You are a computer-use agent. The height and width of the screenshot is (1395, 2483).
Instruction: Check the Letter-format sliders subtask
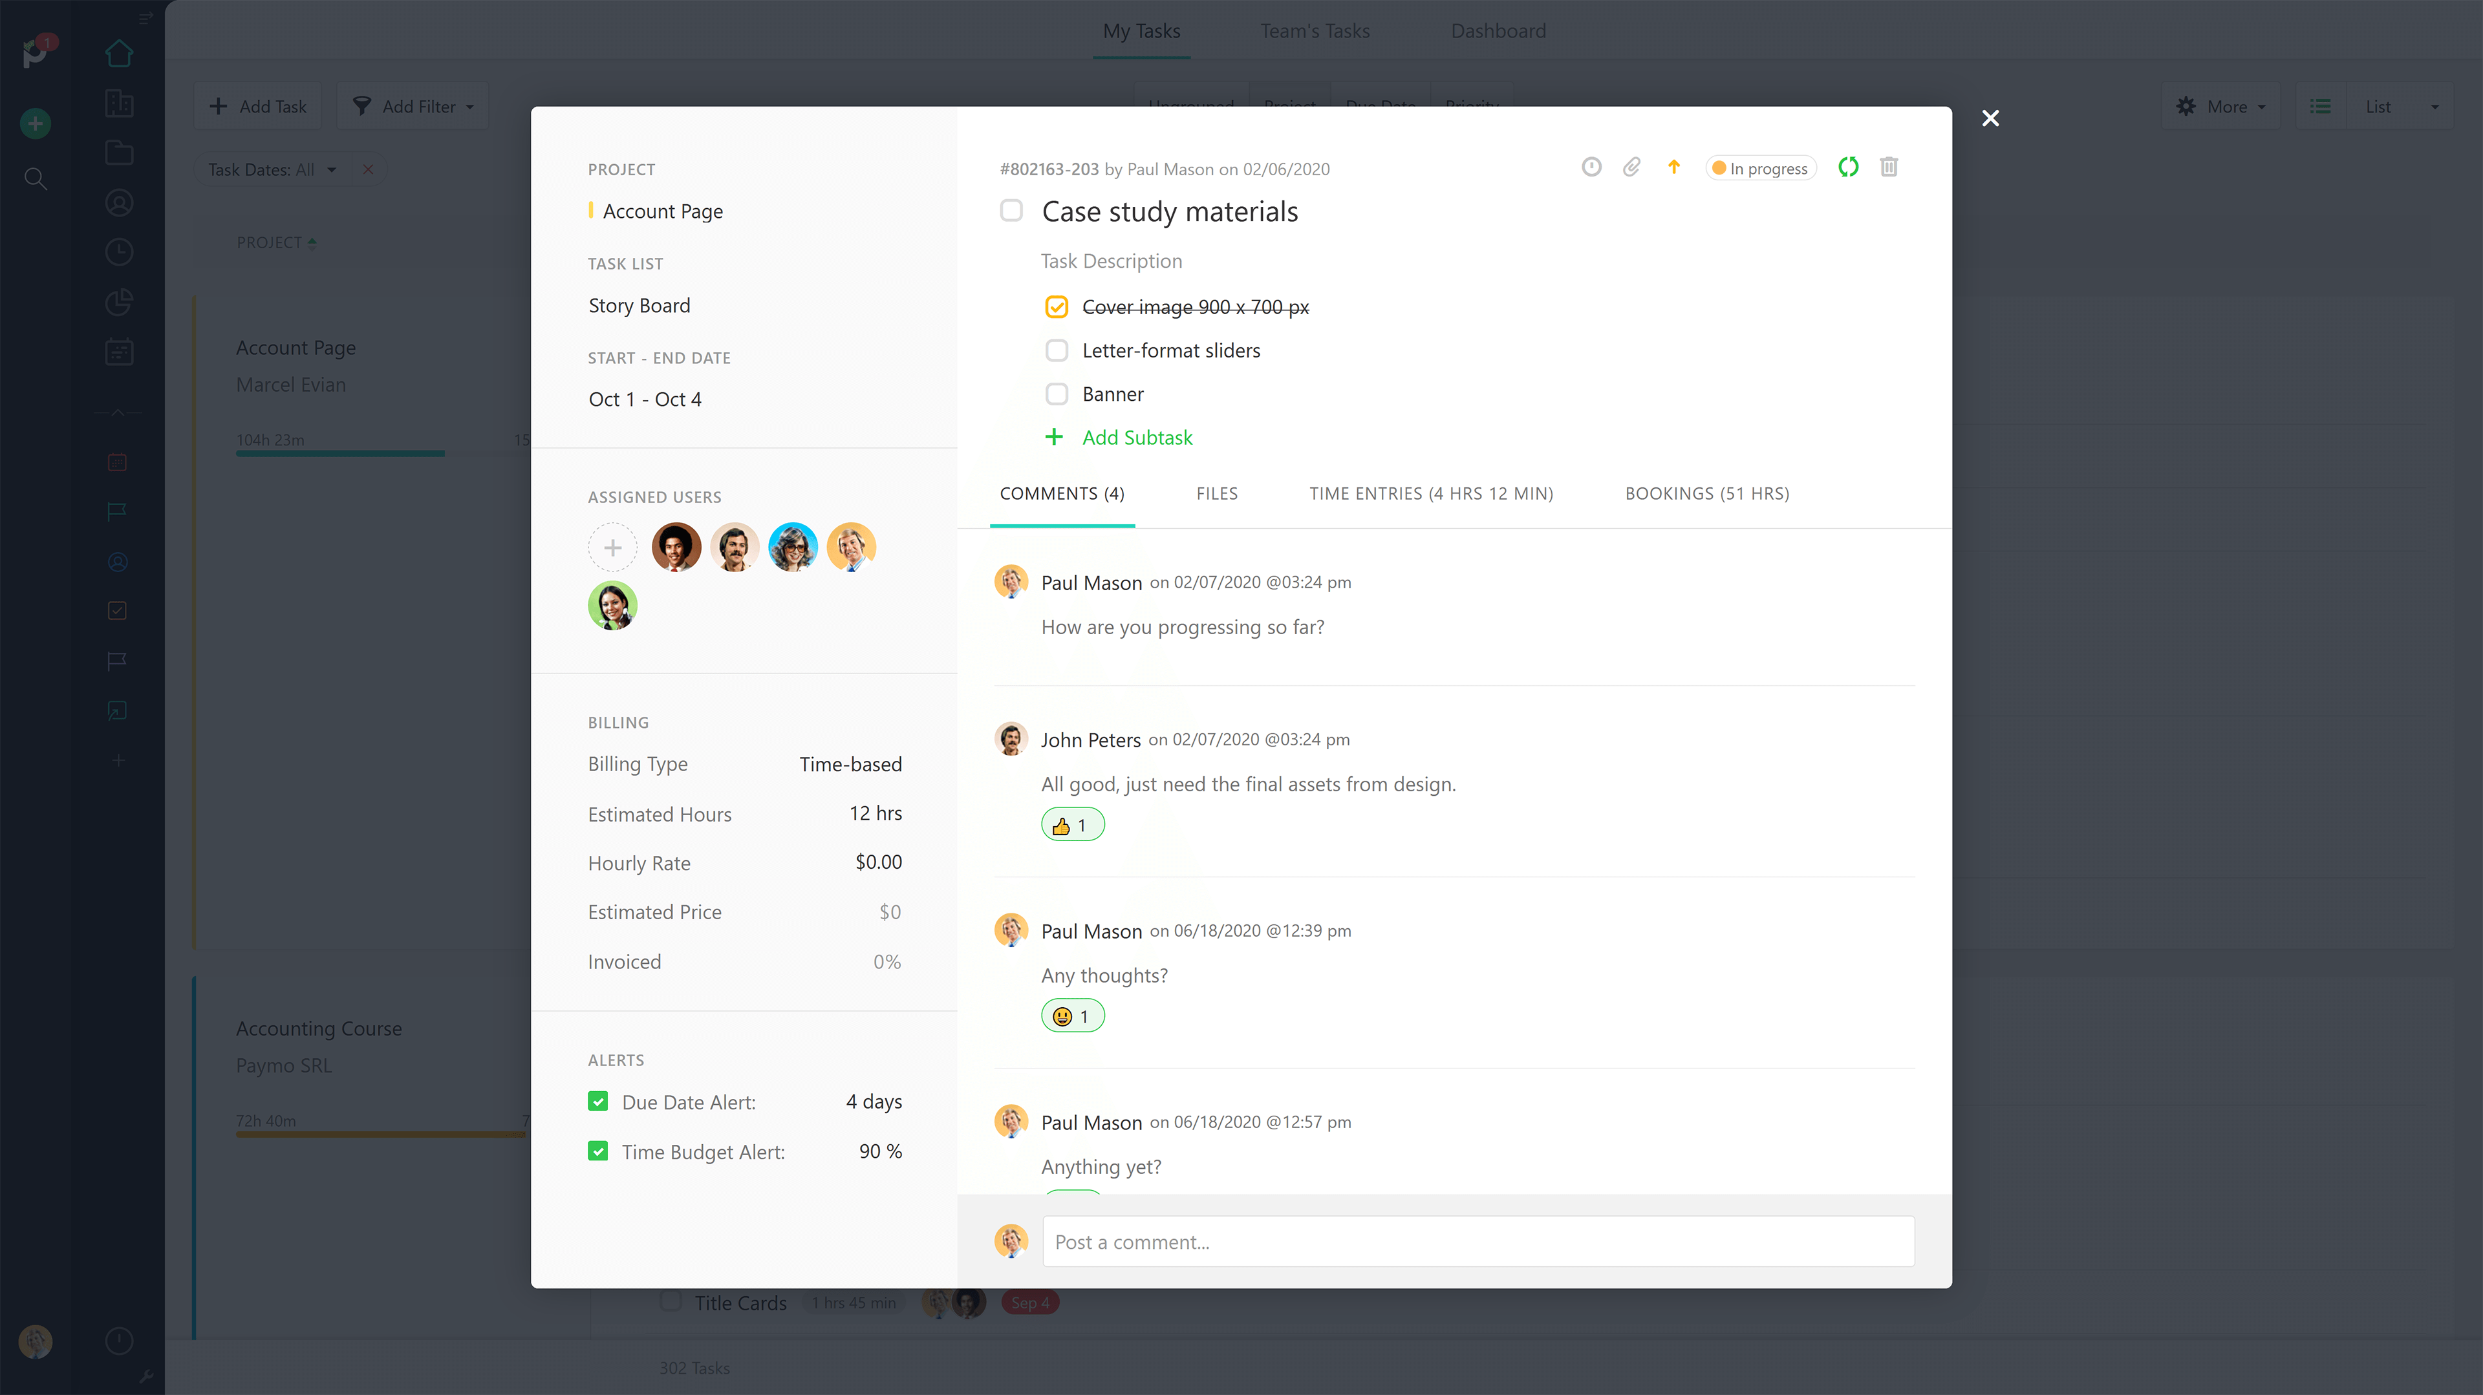tap(1057, 350)
